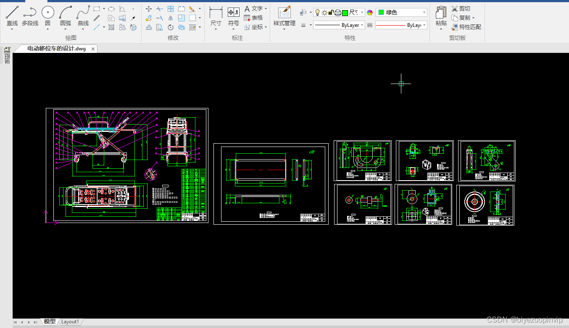Select the rectangle draw tool
This screenshot has width=569, height=328.
(x=97, y=8)
